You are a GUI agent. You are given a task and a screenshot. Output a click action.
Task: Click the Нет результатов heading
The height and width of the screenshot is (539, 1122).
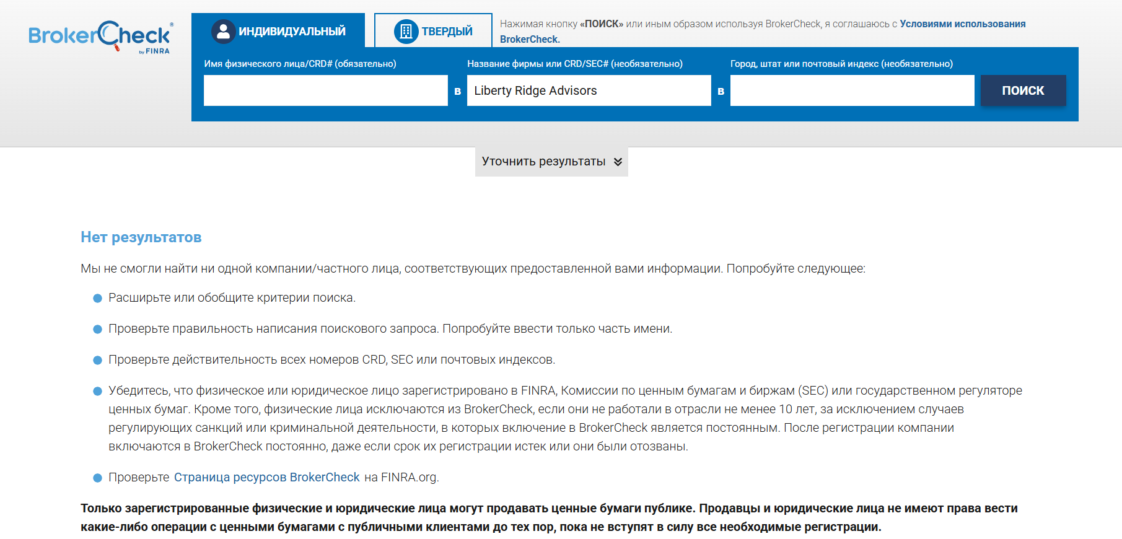pyautogui.click(x=141, y=237)
